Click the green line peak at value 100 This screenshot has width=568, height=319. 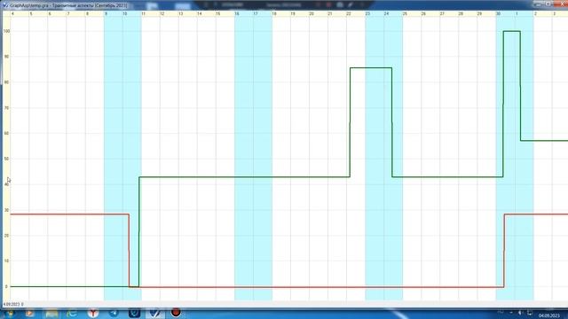coord(512,32)
